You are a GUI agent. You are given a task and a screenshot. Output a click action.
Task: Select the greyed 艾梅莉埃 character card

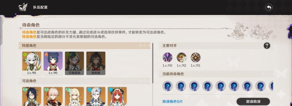click(x=75, y=63)
